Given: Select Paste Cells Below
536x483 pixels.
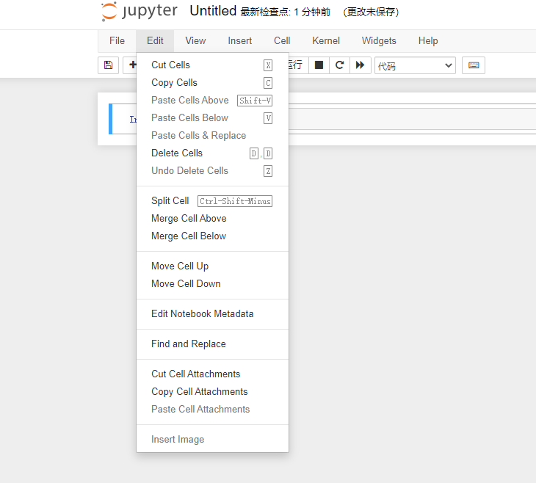Looking at the screenshot, I should [x=212, y=118].
